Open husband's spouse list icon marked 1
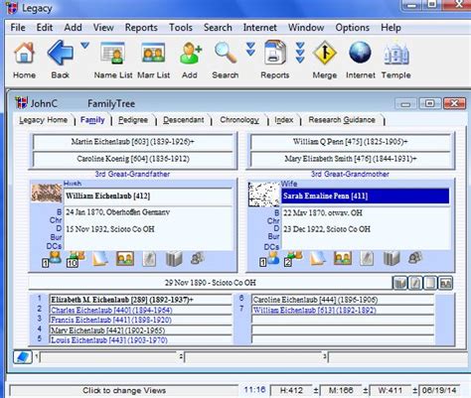 pos(52,259)
